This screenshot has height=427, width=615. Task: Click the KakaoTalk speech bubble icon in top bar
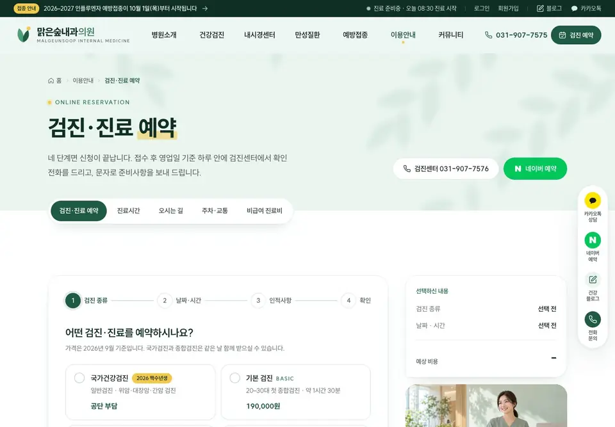pos(574,8)
